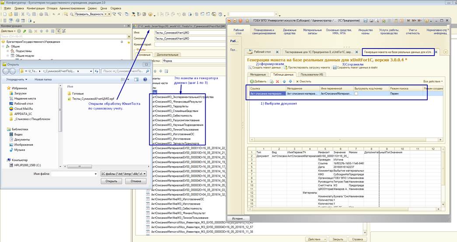Click the help question mark icon in Open dialog

click(145, 79)
